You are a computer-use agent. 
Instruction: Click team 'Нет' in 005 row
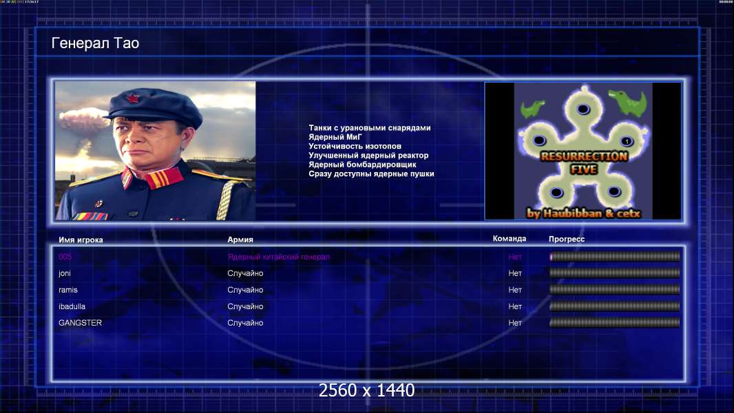click(515, 257)
